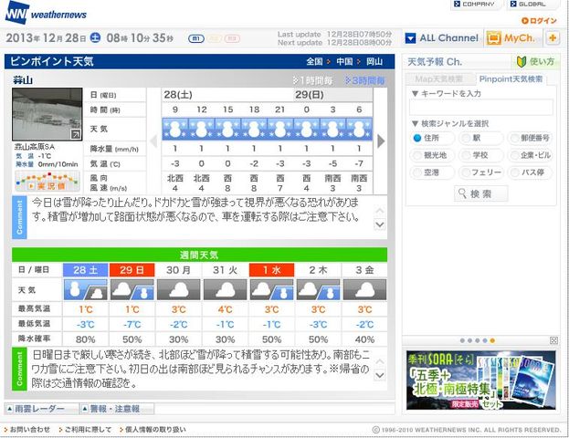Click the orange plus add-channel icon

[x=553, y=38]
